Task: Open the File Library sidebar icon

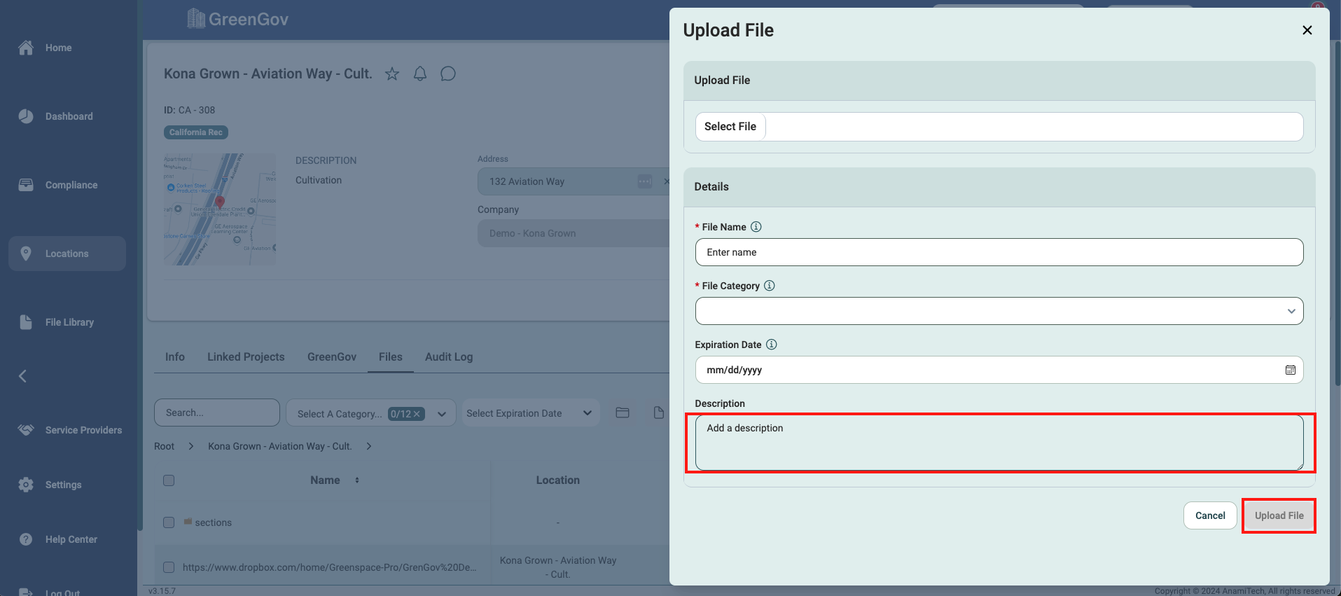Action: point(26,322)
